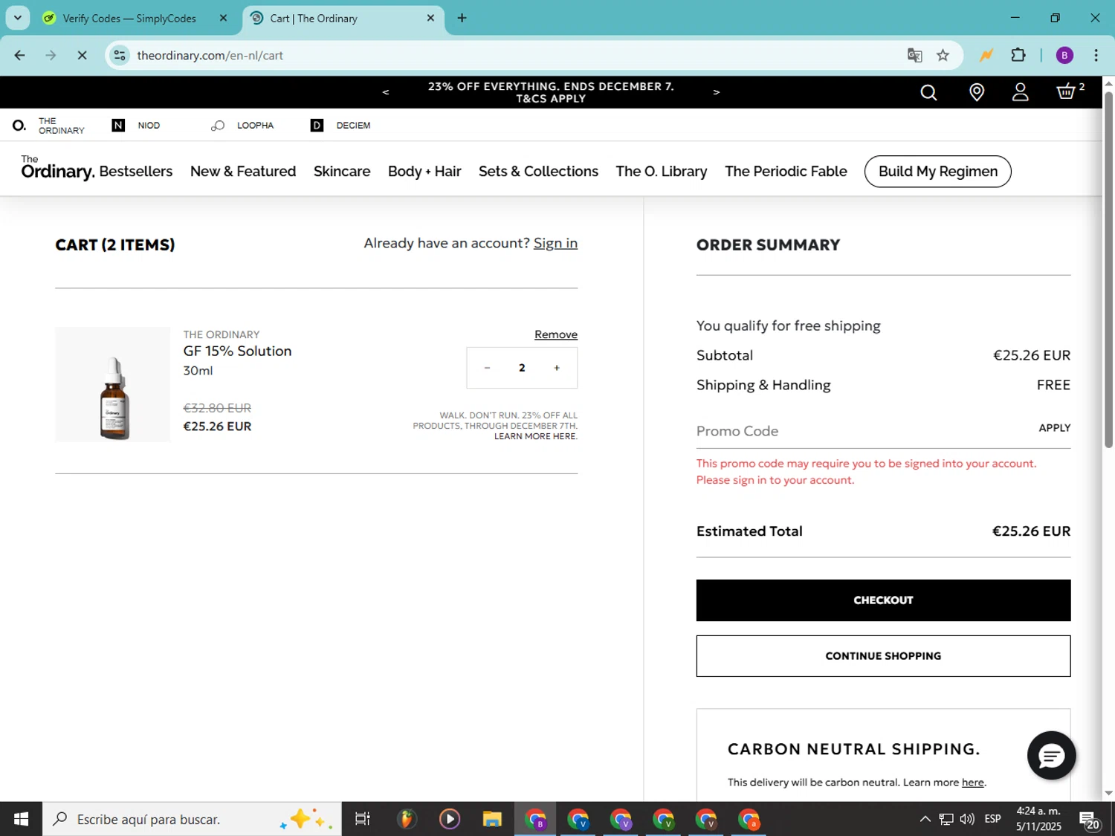View site information icon in address bar
The height and width of the screenshot is (836, 1115).
pos(120,55)
